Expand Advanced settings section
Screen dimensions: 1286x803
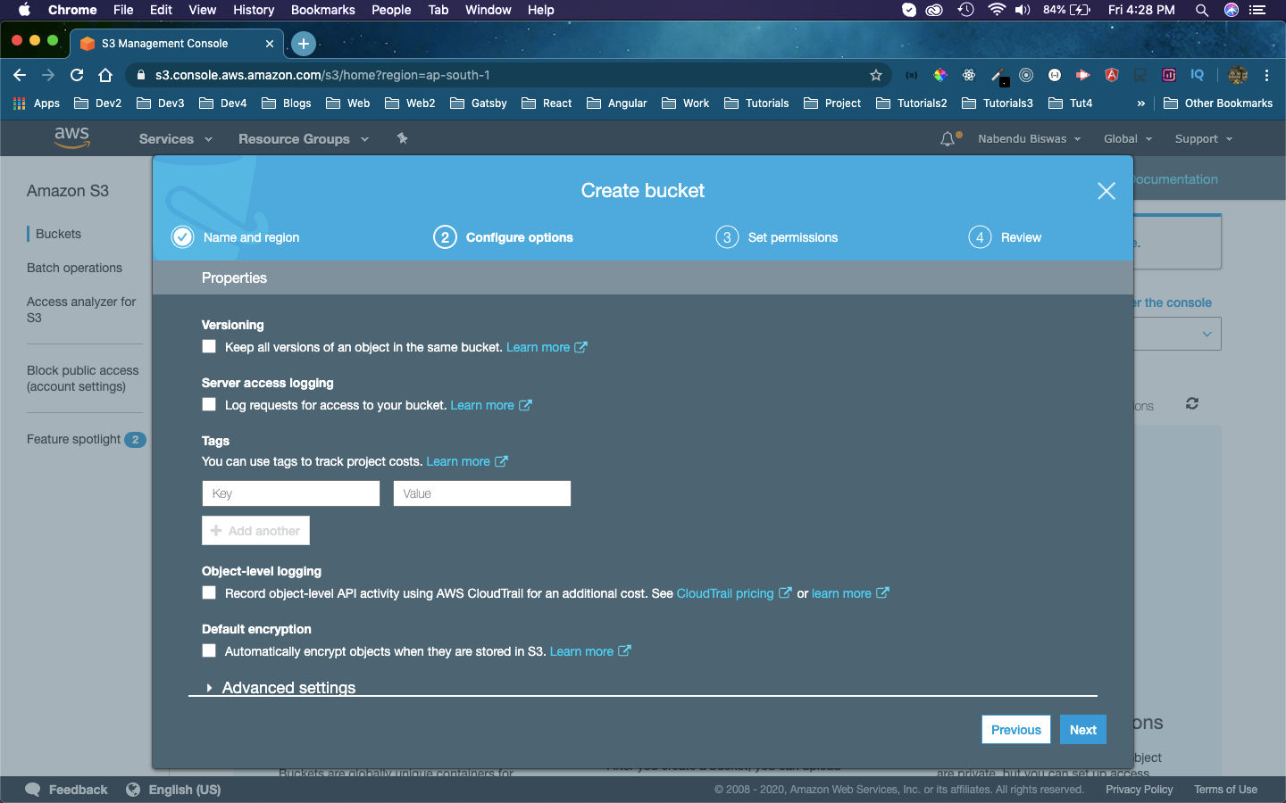pyautogui.click(x=281, y=687)
